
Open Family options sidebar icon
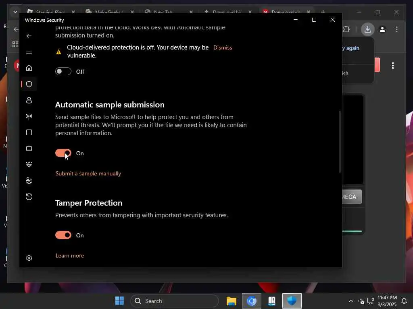(x=29, y=181)
